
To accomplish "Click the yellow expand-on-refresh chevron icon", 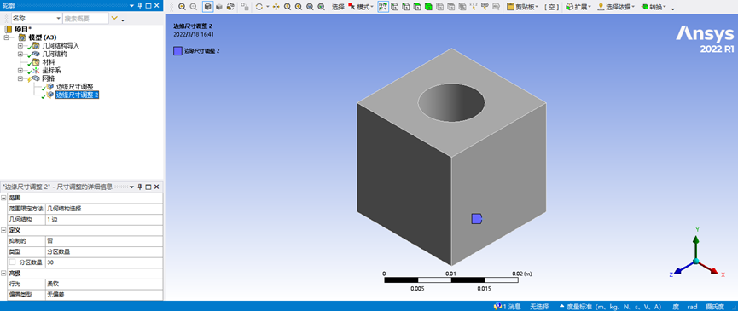I will 114,19.
